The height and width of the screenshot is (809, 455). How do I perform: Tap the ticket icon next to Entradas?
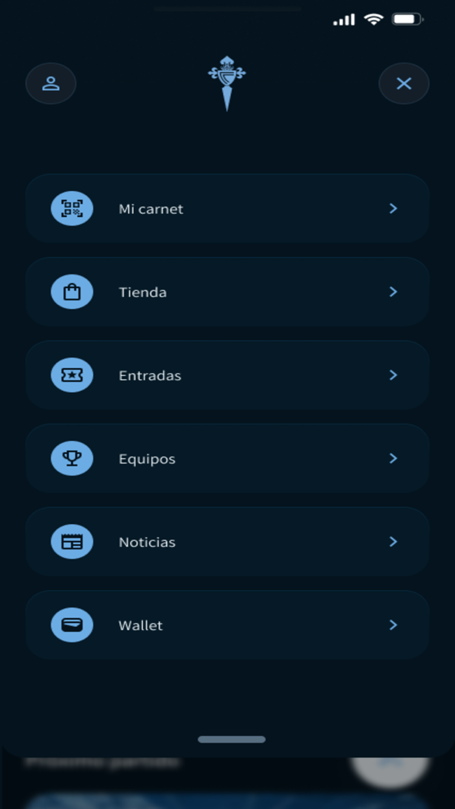[x=71, y=375]
